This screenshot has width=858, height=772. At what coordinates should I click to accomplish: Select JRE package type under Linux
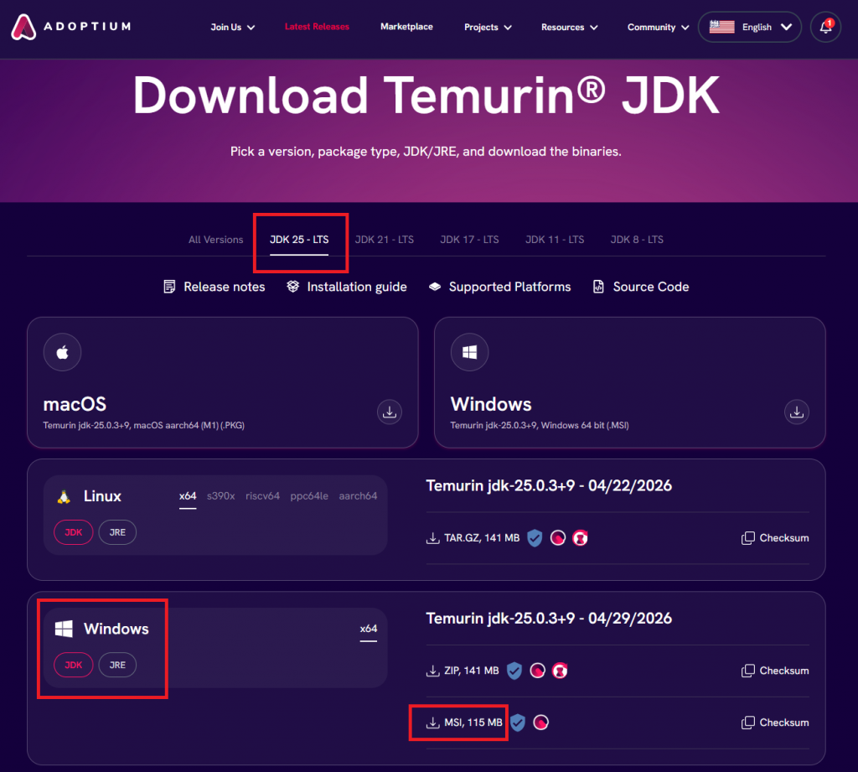pyautogui.click(x=117, y=532)
